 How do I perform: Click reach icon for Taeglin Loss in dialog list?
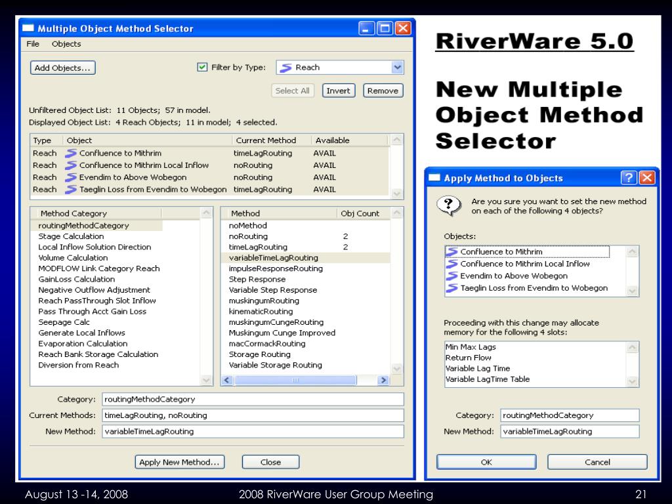pos(451,287)
